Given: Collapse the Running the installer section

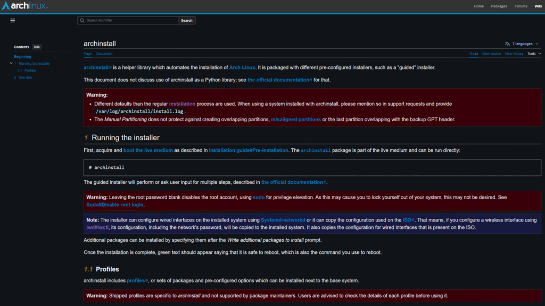Looking at the screenshot, I should click(11, 63).
